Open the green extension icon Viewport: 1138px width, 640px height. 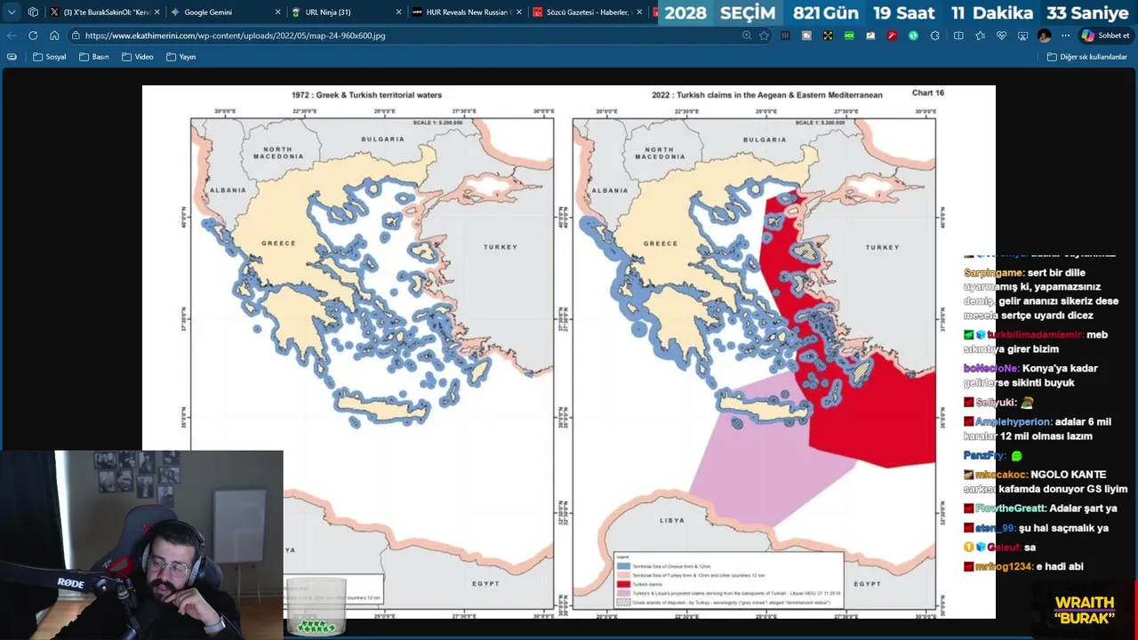point(849,36)
